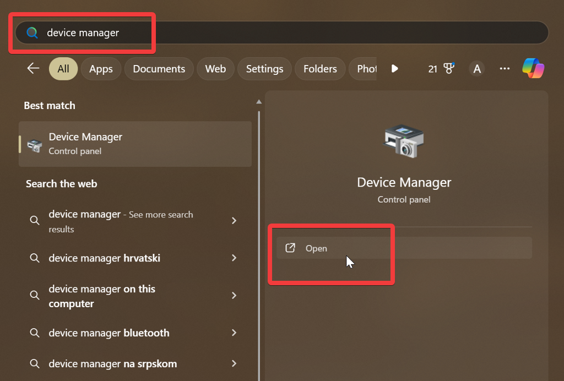This screenshot has width=564, height=381.
Task: Click the magnifier icon in the search box
Action: 32,33
